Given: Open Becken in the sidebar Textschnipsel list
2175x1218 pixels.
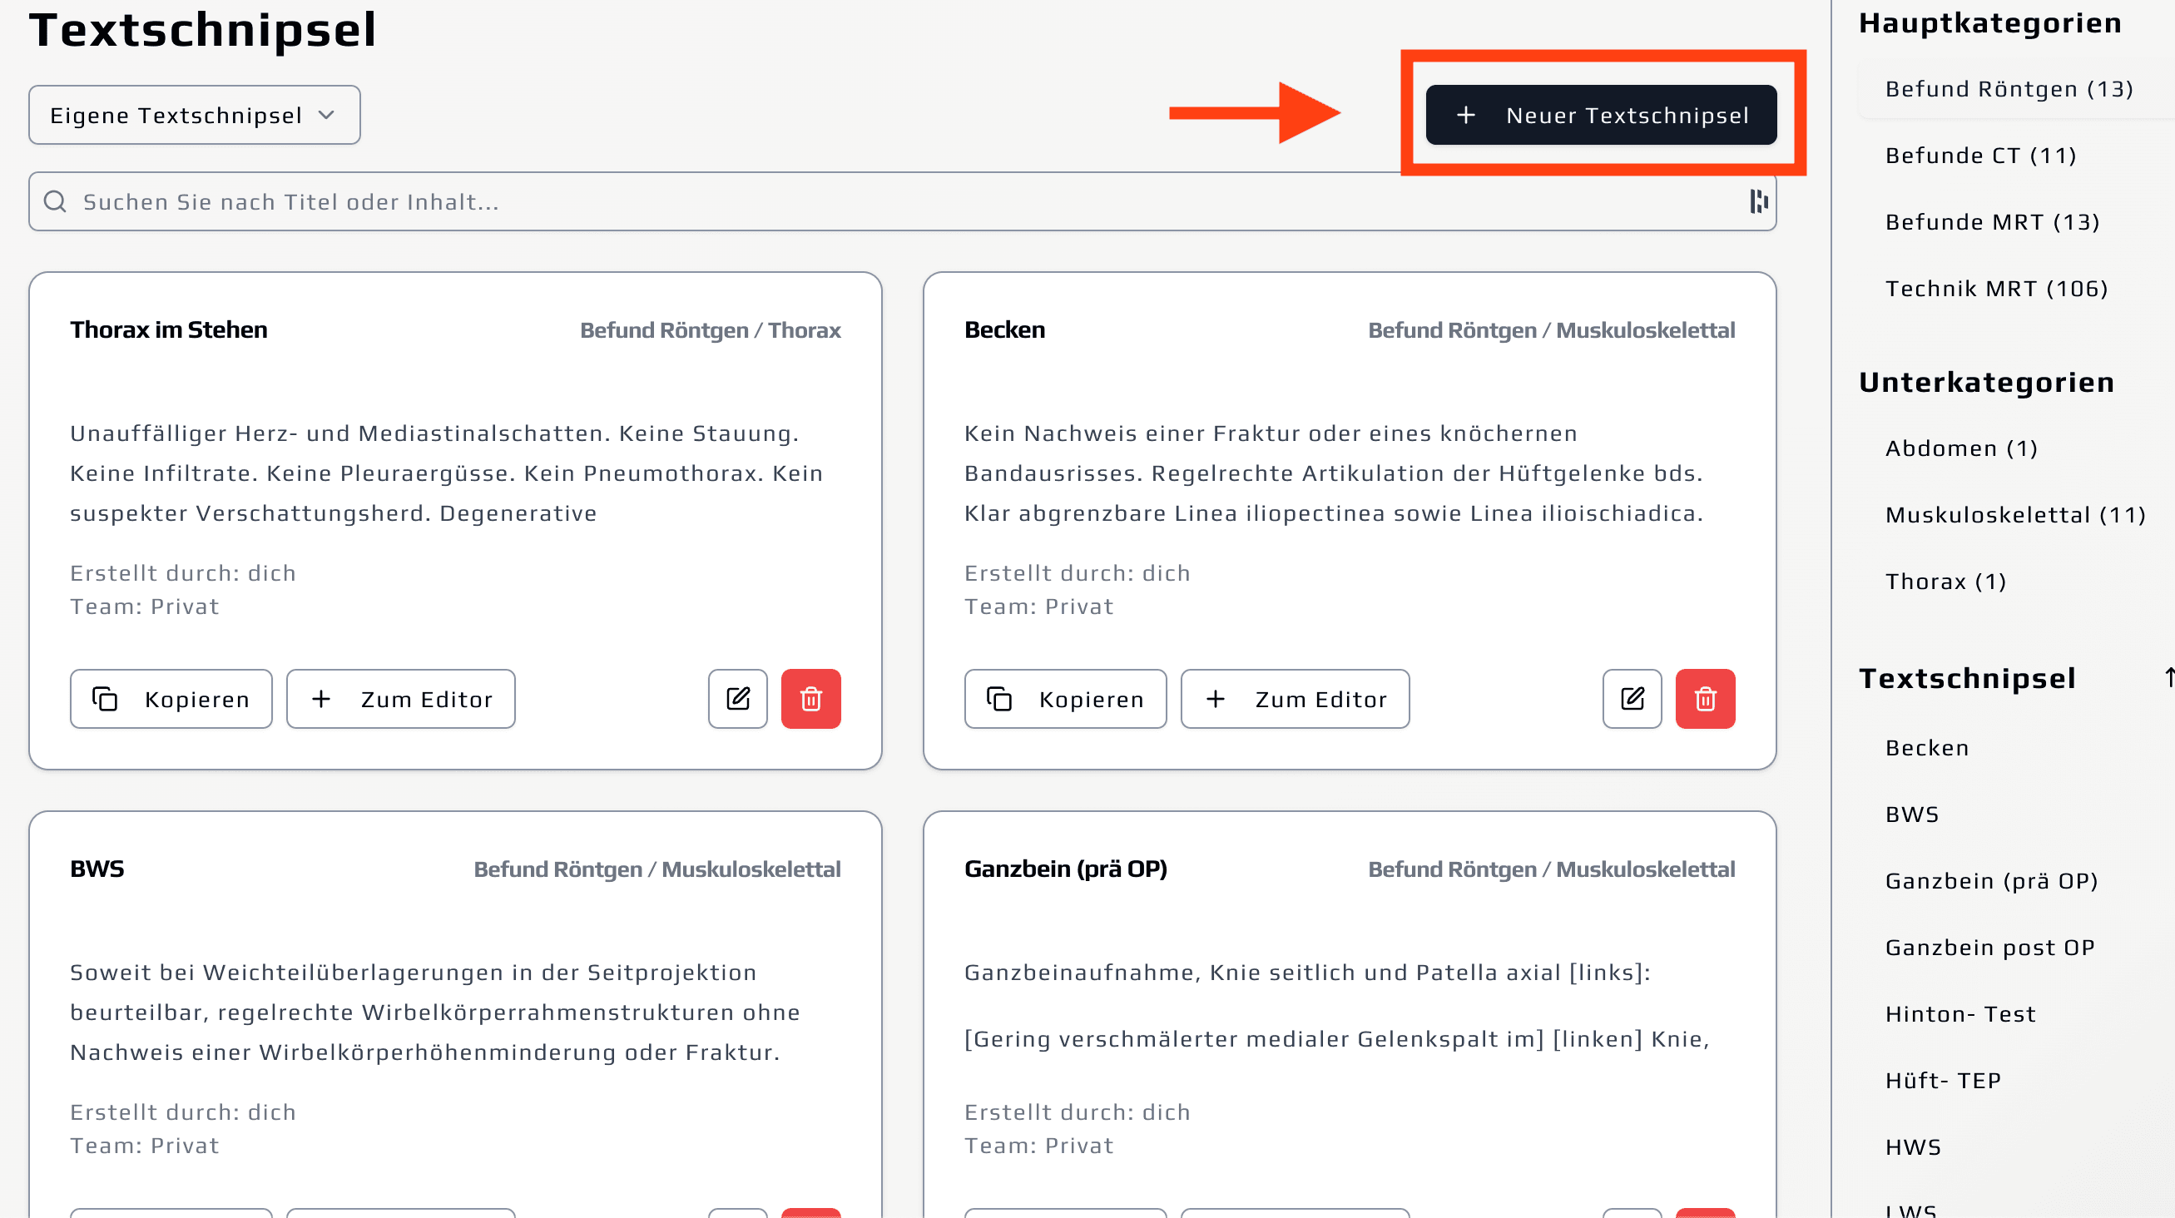Looking at the screenshot, I should pyautogui.click(x=1927, y=748).
